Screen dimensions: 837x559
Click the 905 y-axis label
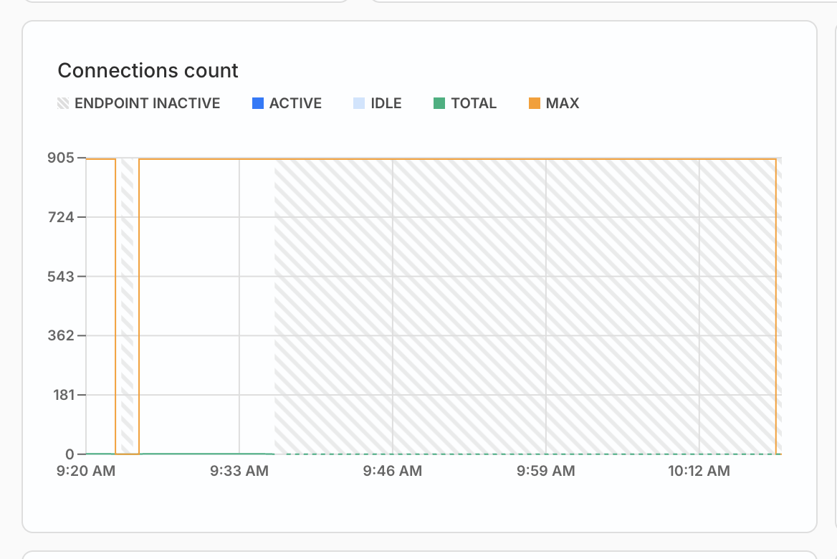pos(61,158)
